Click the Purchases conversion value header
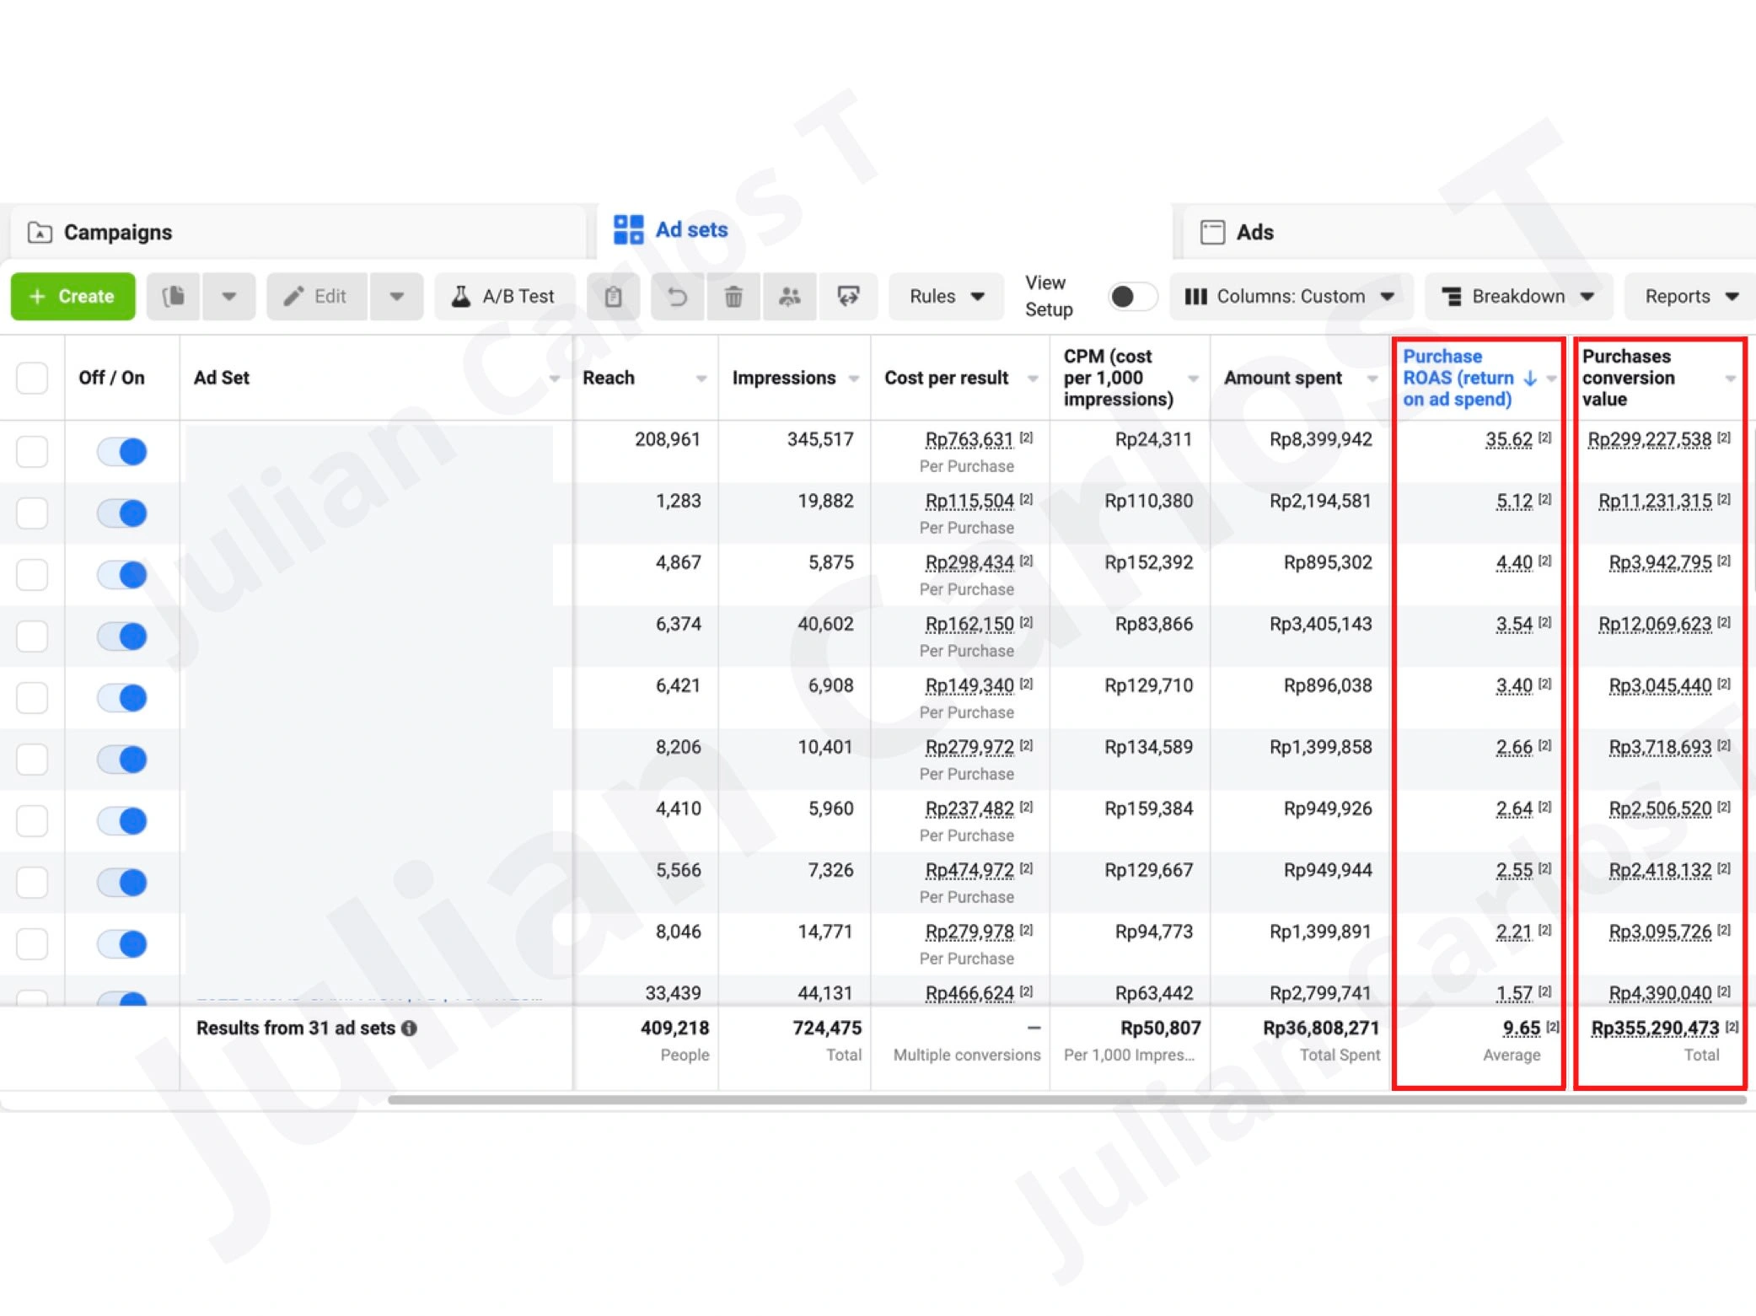 click(x=1628, y=379)
